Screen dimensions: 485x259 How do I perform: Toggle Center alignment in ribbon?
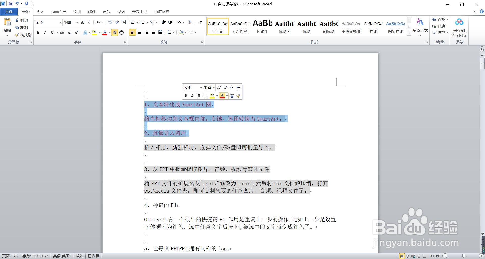[139, 32]
